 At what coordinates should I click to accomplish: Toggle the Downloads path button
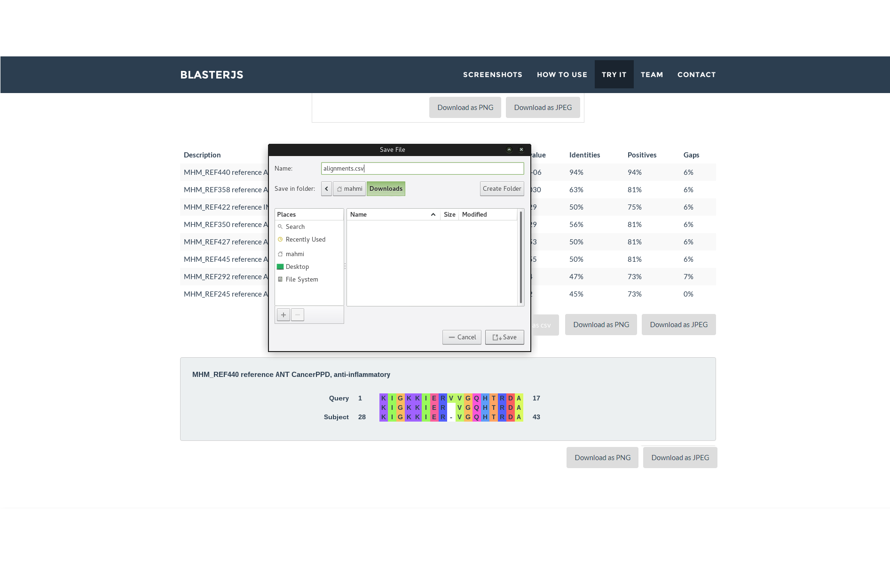point(386,189)
